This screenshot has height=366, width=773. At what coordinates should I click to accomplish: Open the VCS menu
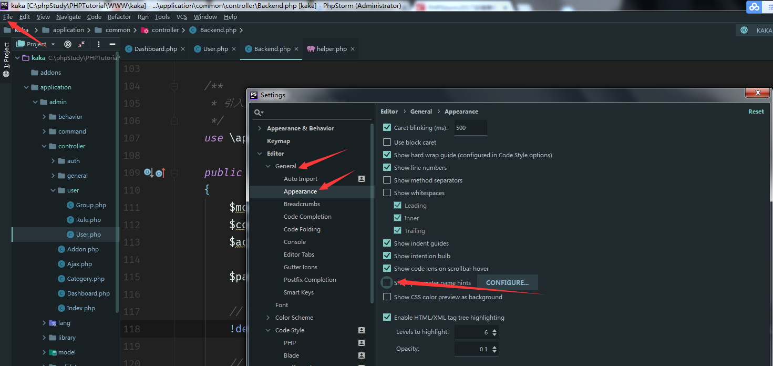pyautogui.click(x=182, y=17)
